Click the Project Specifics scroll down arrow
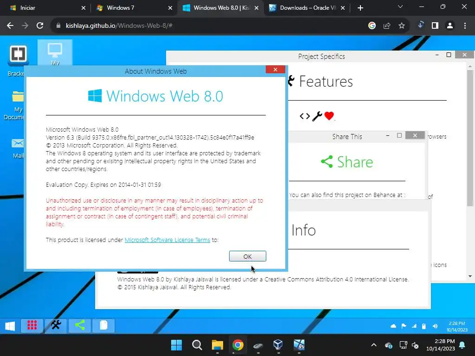Image resolution: width=475 pixels, height=356 pixels. click(x=470, y=276)
